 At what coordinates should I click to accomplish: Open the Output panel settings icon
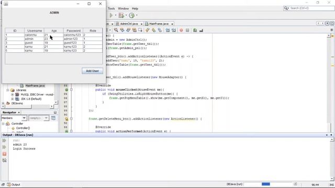4,160
